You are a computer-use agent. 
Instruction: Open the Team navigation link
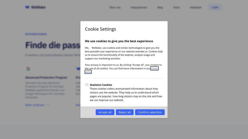pyautogui.click(x=176, y=7)
